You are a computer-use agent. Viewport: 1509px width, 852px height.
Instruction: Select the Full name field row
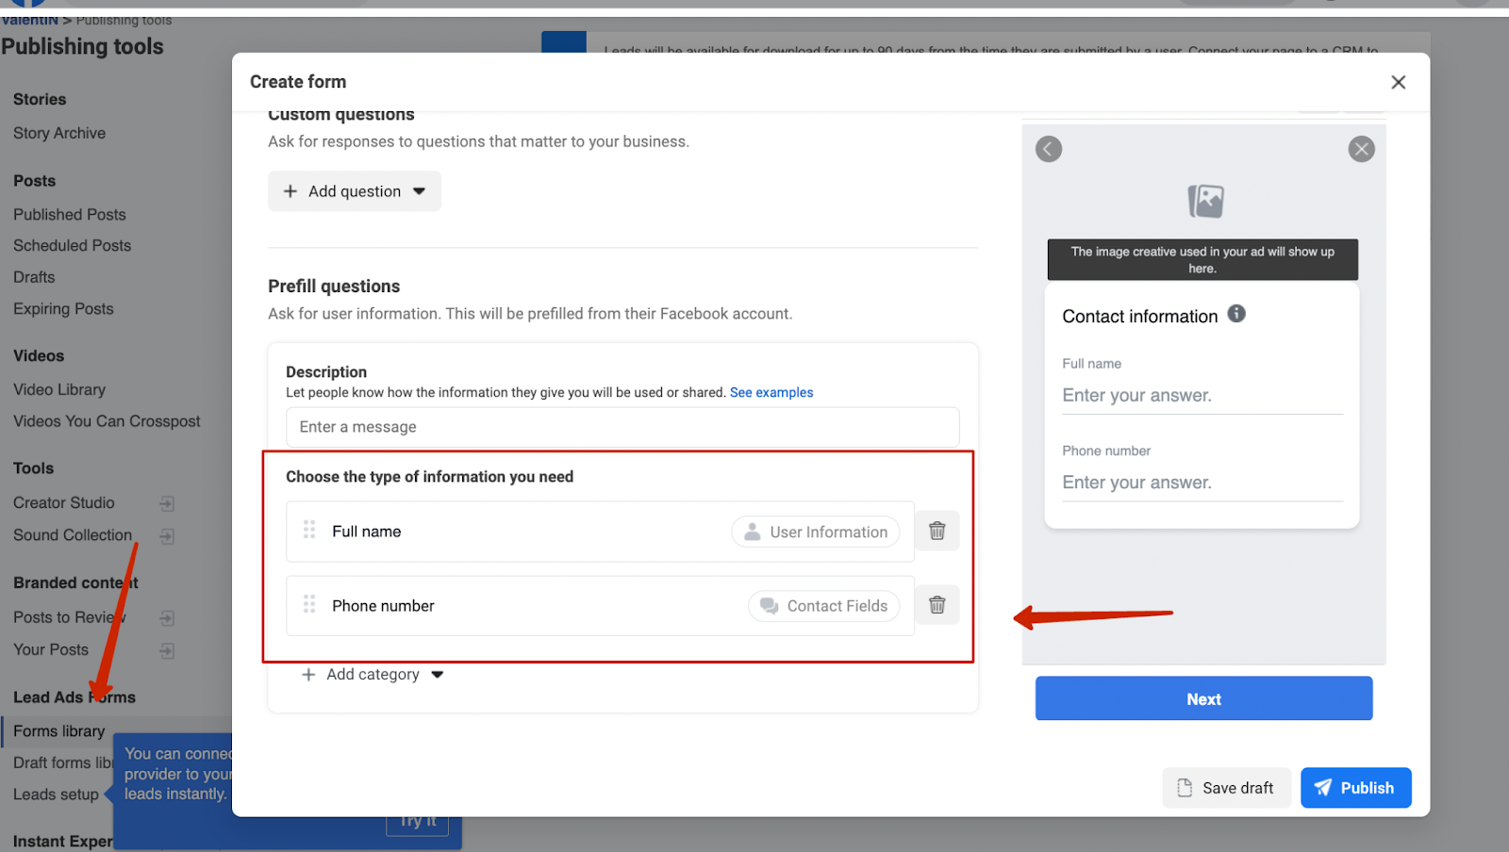tap(600, 532)
